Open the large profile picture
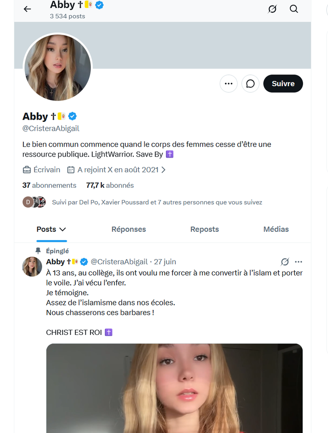 click(x=58, y=67)
